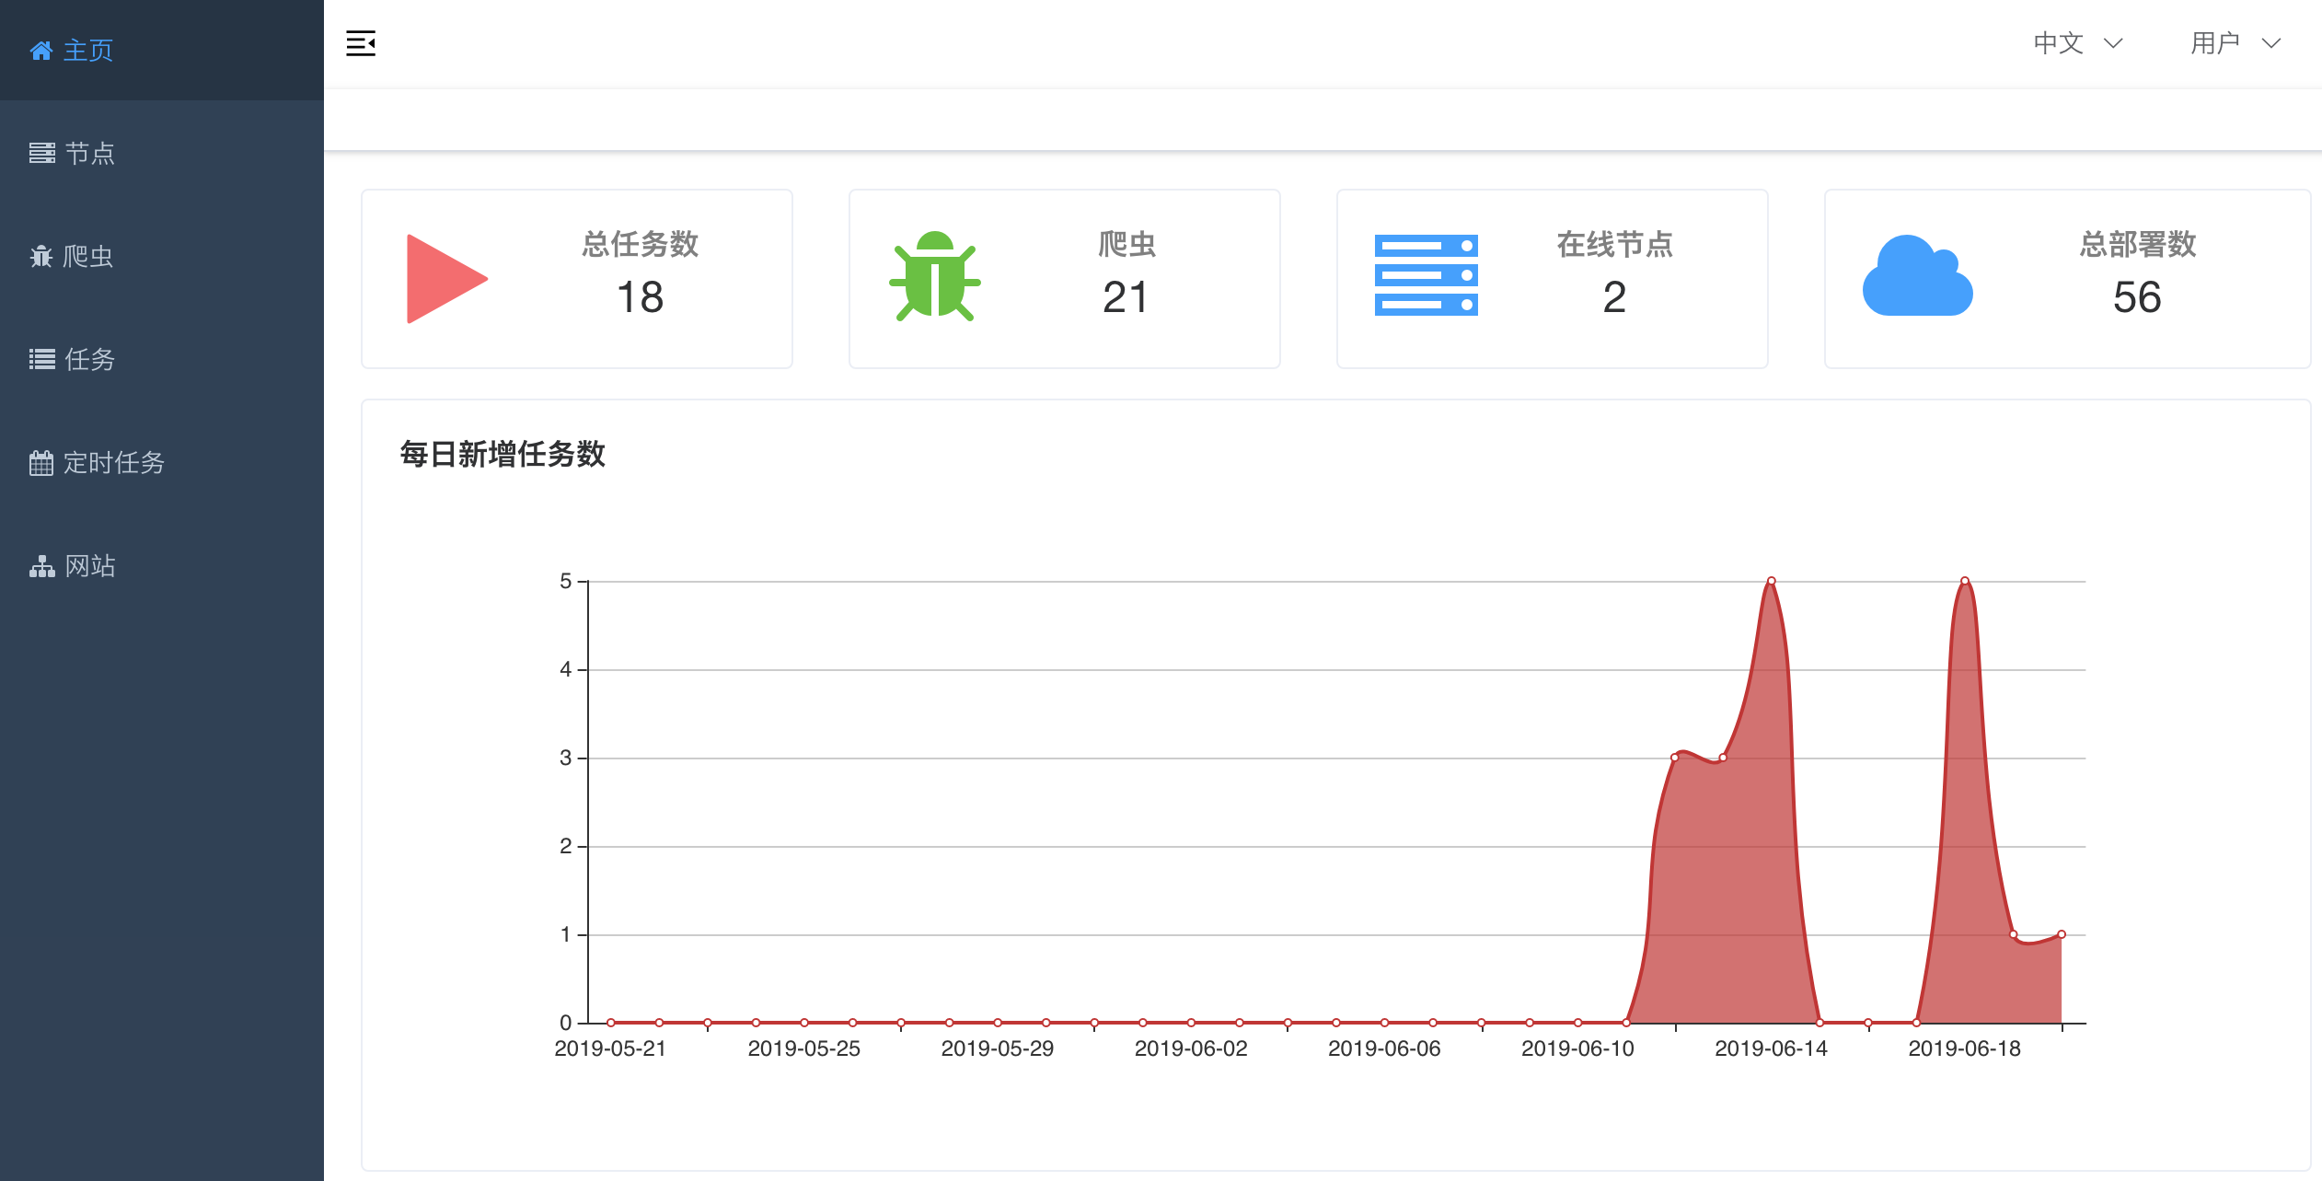Click the server icon beside 节点
The height and width of the screenshot is (1181, 2322).
41,153
